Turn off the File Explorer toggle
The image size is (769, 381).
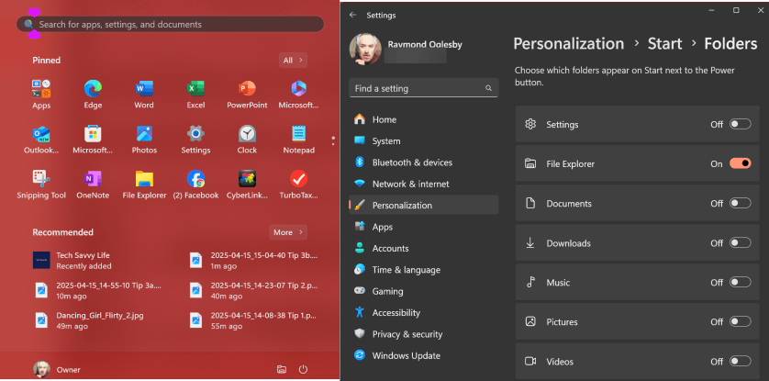(740, 163)
